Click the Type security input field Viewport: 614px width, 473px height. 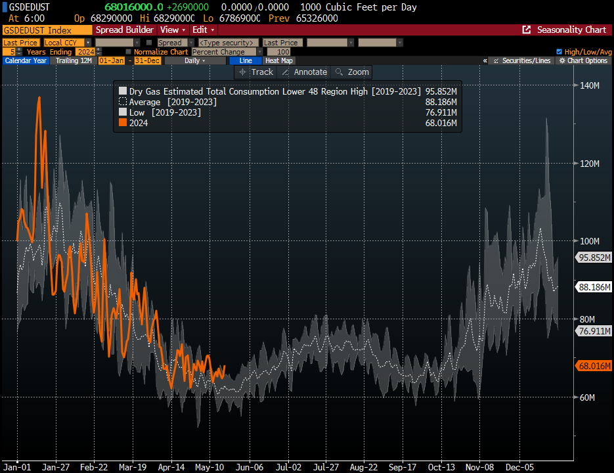pos(226,43)
